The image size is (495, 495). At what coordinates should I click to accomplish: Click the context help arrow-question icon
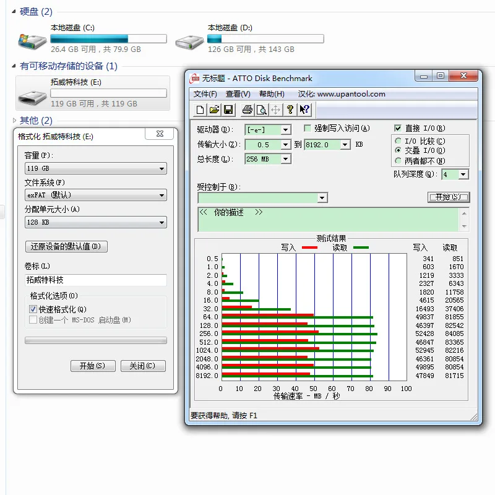(x=304, y=110)
